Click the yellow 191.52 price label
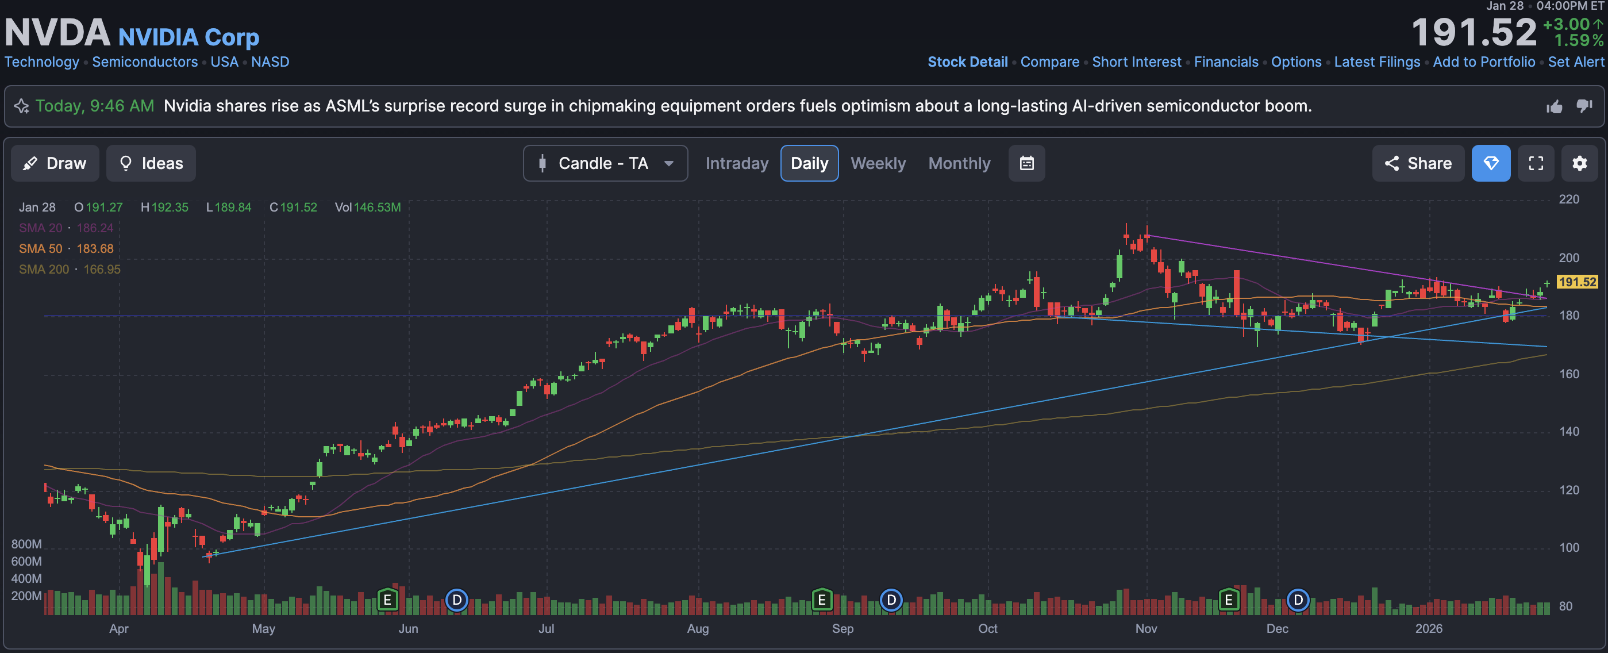 coord(1577,282)
